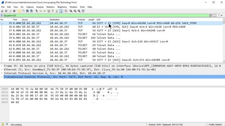Open expert information status icon
225x126 pixels.
coord(3,125)
